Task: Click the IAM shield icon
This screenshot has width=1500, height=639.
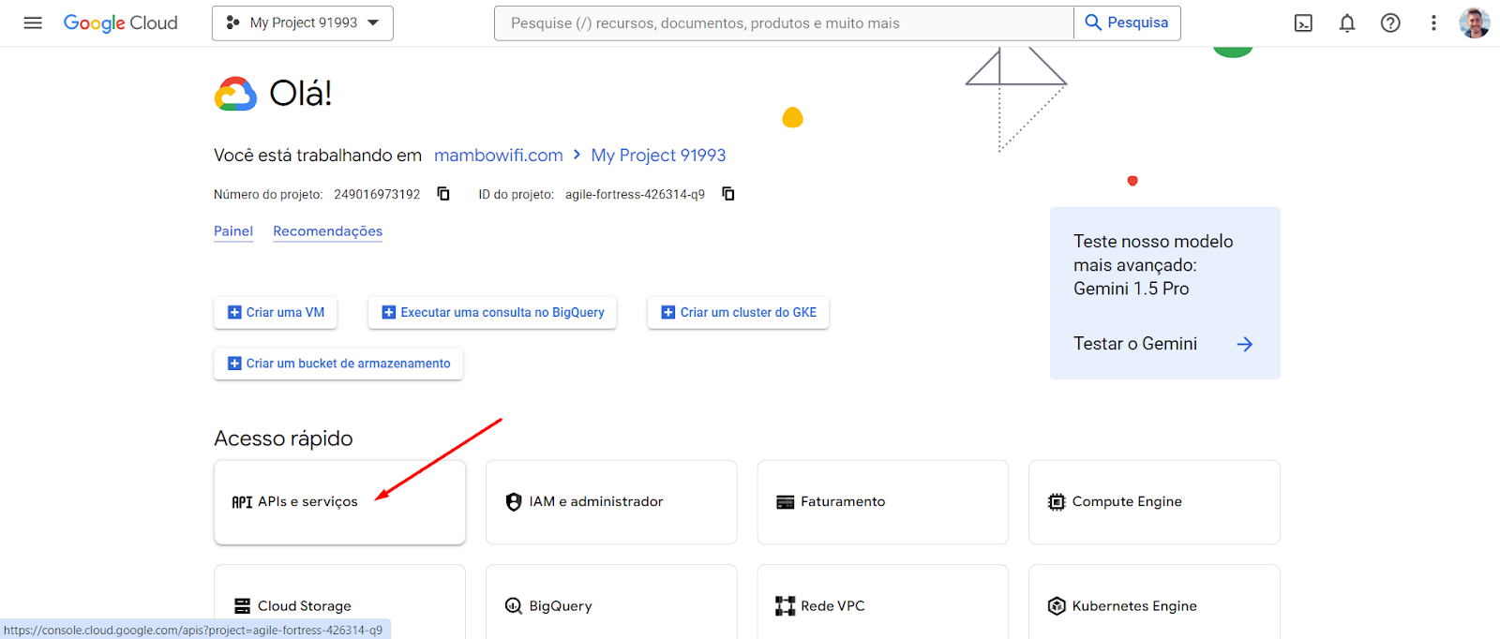Action: pyautogui.click(x=514, y=502)
